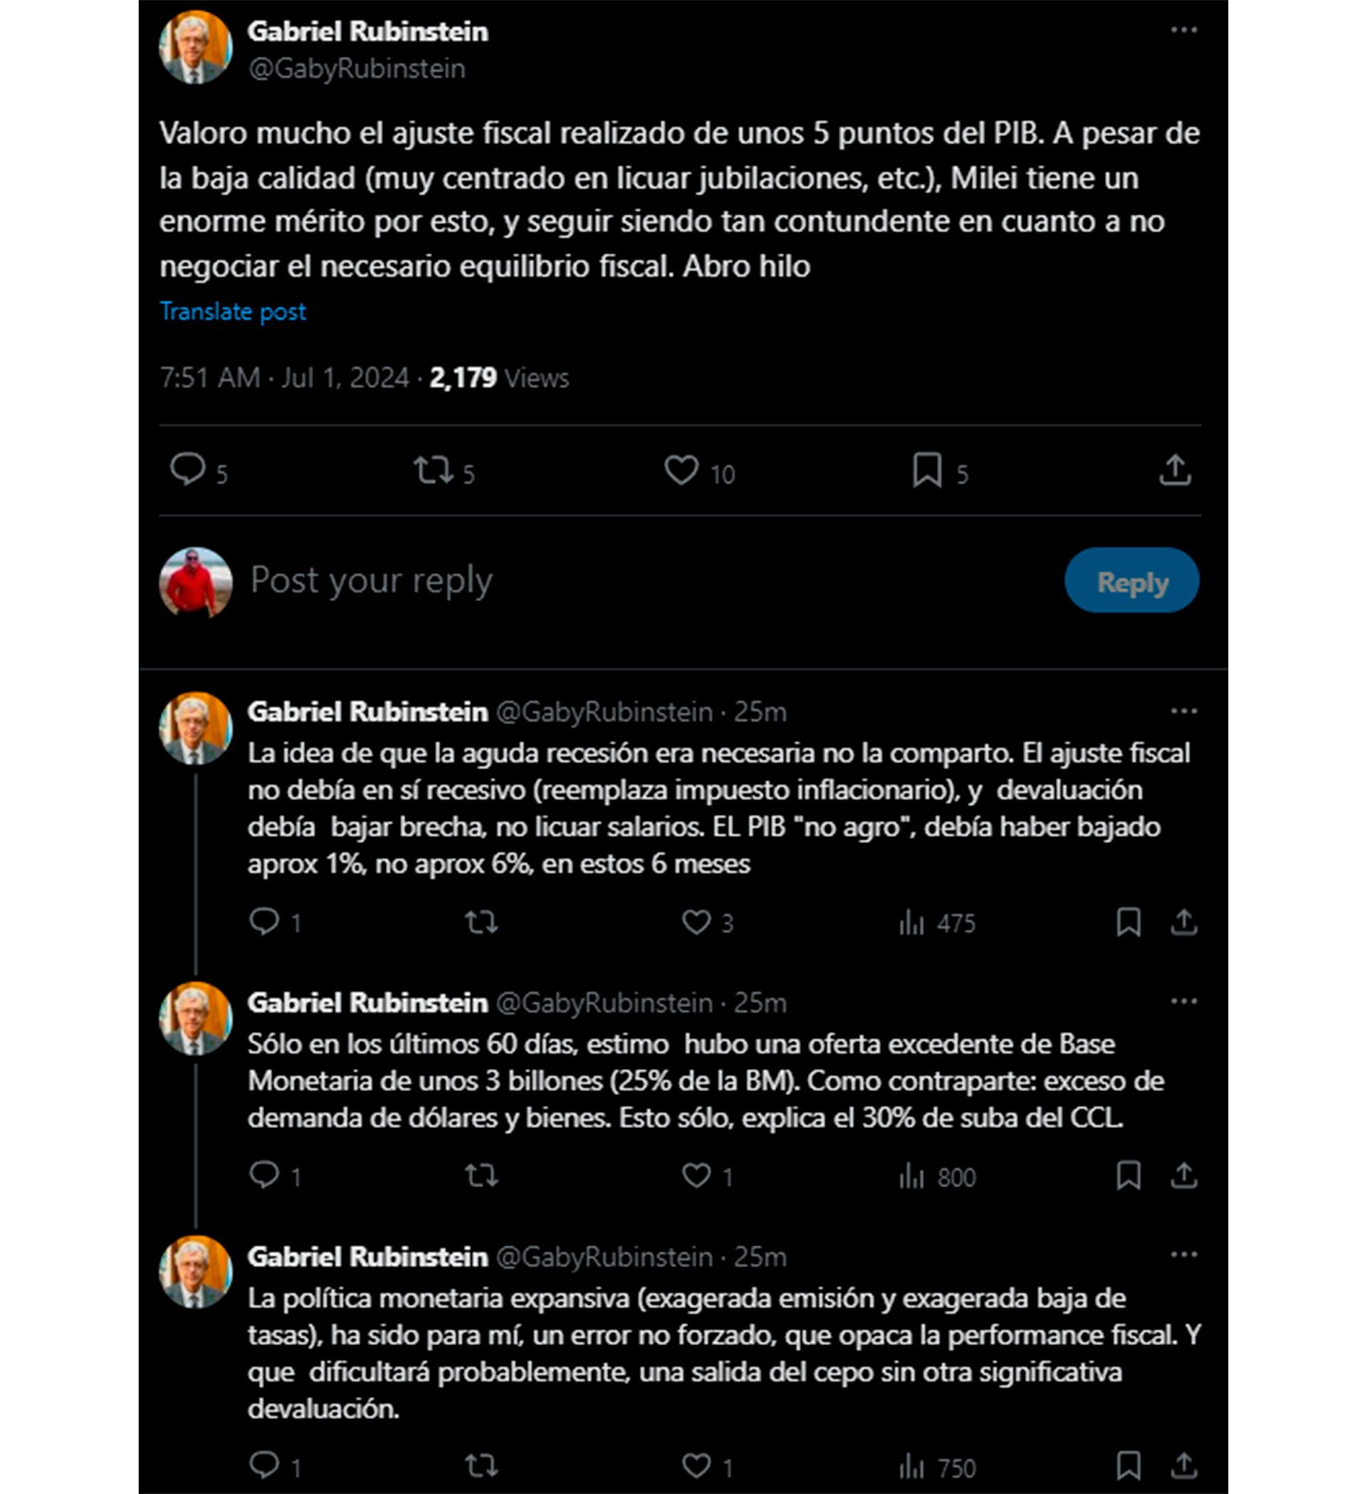Viewport: 1367px width, 1494px height.
Task: Like the política monetaria expansiva reply
Action: point(696,1466)
